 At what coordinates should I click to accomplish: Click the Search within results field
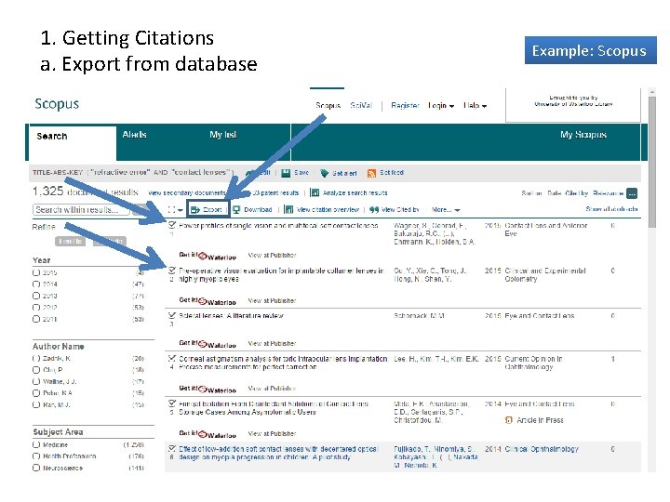coord(81,209)
